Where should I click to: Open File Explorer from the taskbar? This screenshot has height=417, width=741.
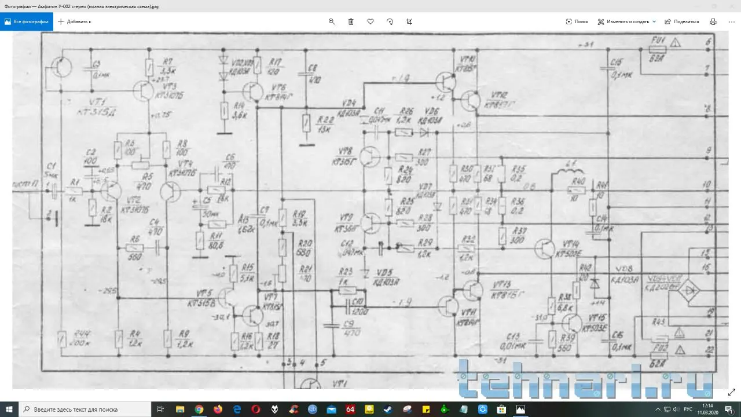(181, 409)
